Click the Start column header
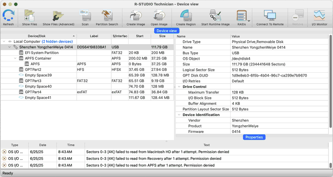Image resolution: width=333 pixels, height=177 pixels. click(139, 36)
